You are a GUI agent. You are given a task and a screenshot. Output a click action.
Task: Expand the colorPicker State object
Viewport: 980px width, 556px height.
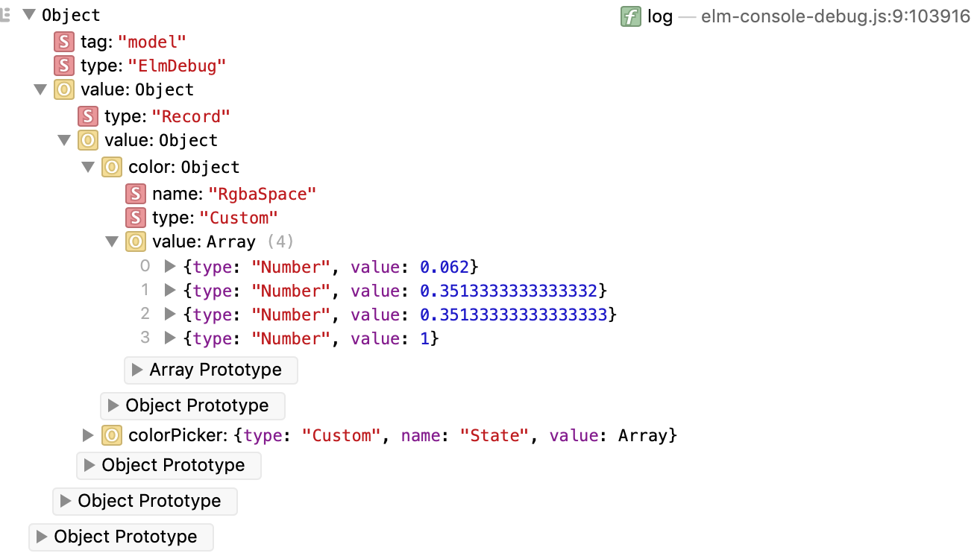tap(87, 435)
